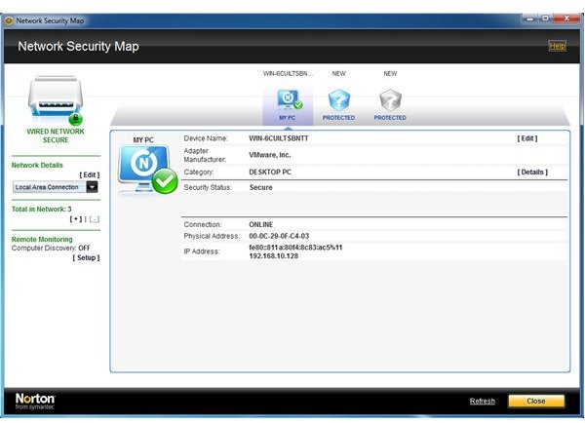Open Category Details link

coord(532,172)
